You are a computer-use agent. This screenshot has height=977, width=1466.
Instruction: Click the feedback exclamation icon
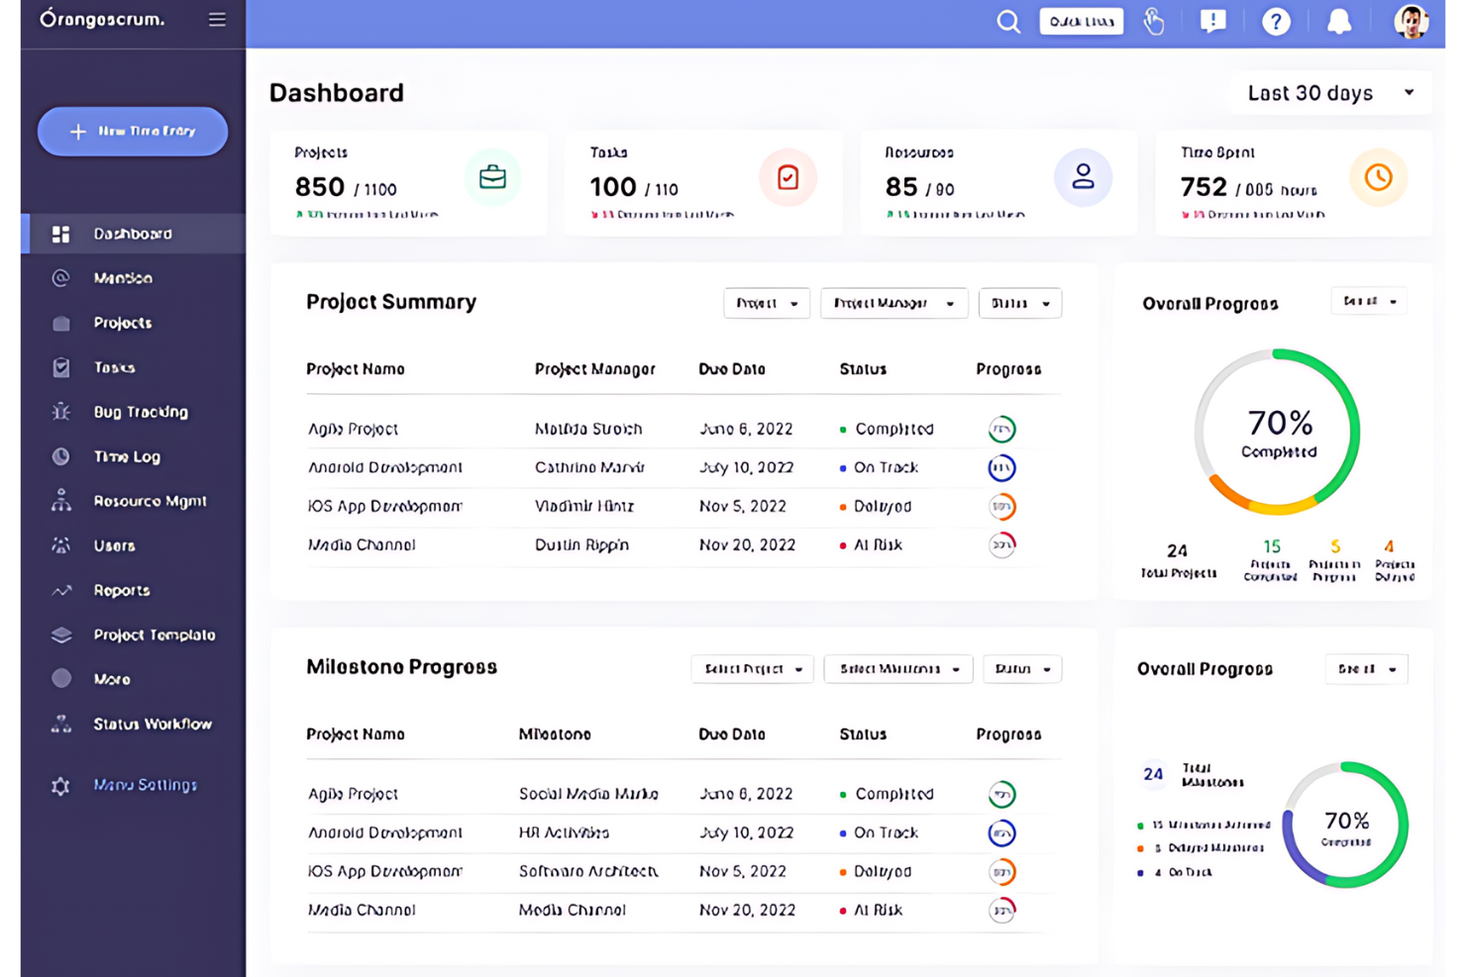1212,21
